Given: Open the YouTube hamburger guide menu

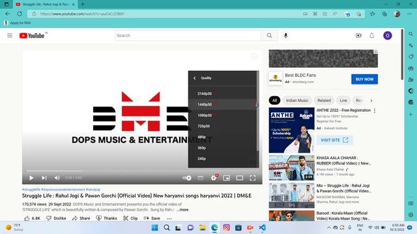Looking at the screenshot, I should point(10,36).
